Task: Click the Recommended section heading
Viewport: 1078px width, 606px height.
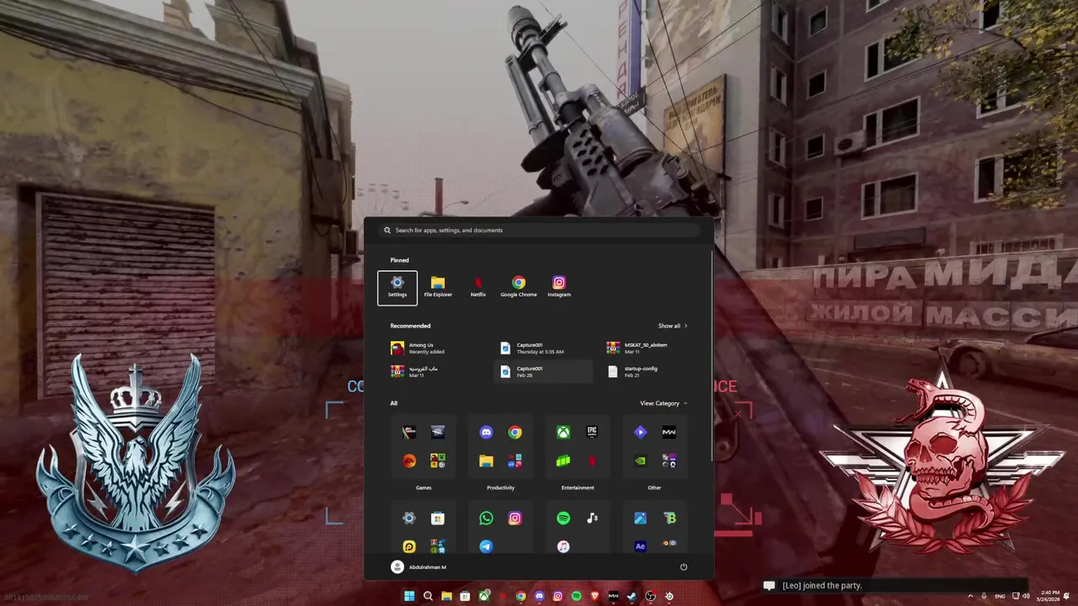Action: [410, 326]
